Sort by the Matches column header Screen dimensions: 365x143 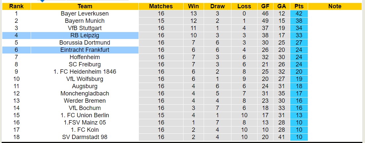coord(161,6)
